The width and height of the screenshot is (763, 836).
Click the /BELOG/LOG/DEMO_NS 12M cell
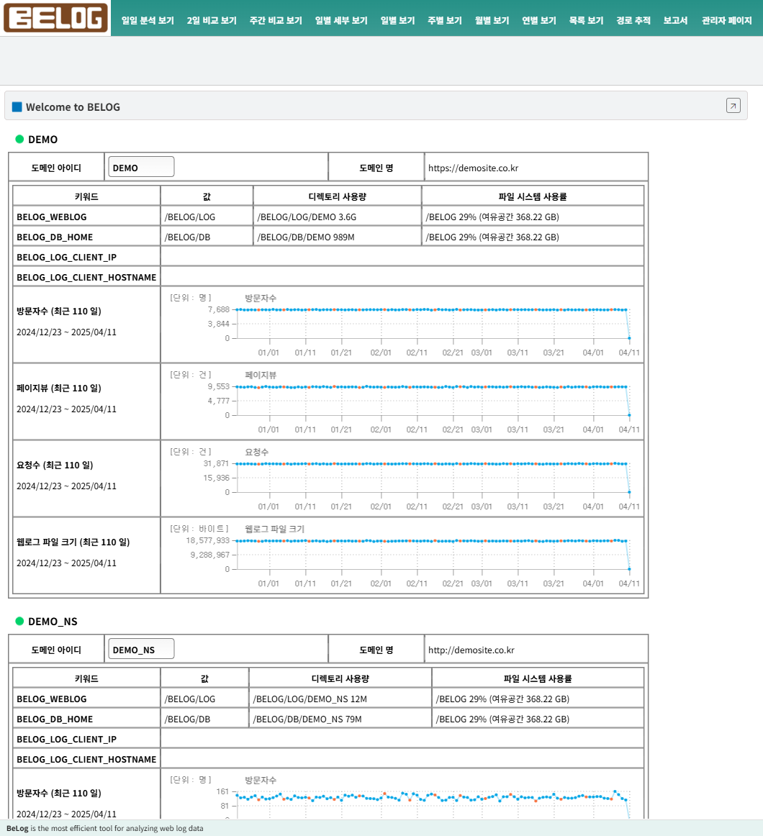point(340,699)
